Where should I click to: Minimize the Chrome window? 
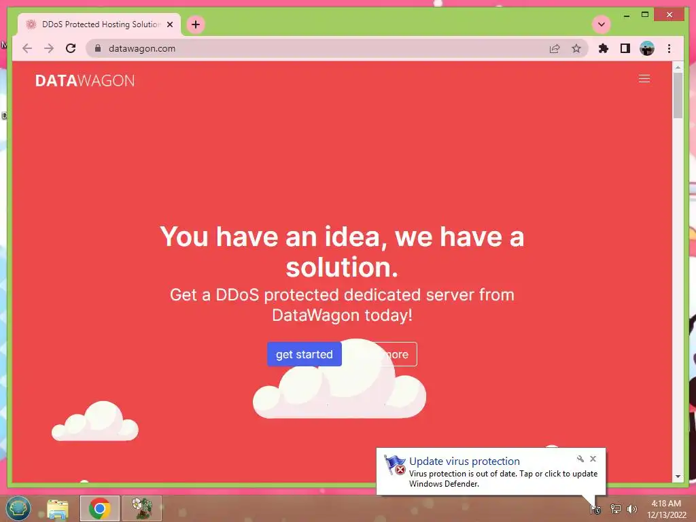click(x=626, y=15)
